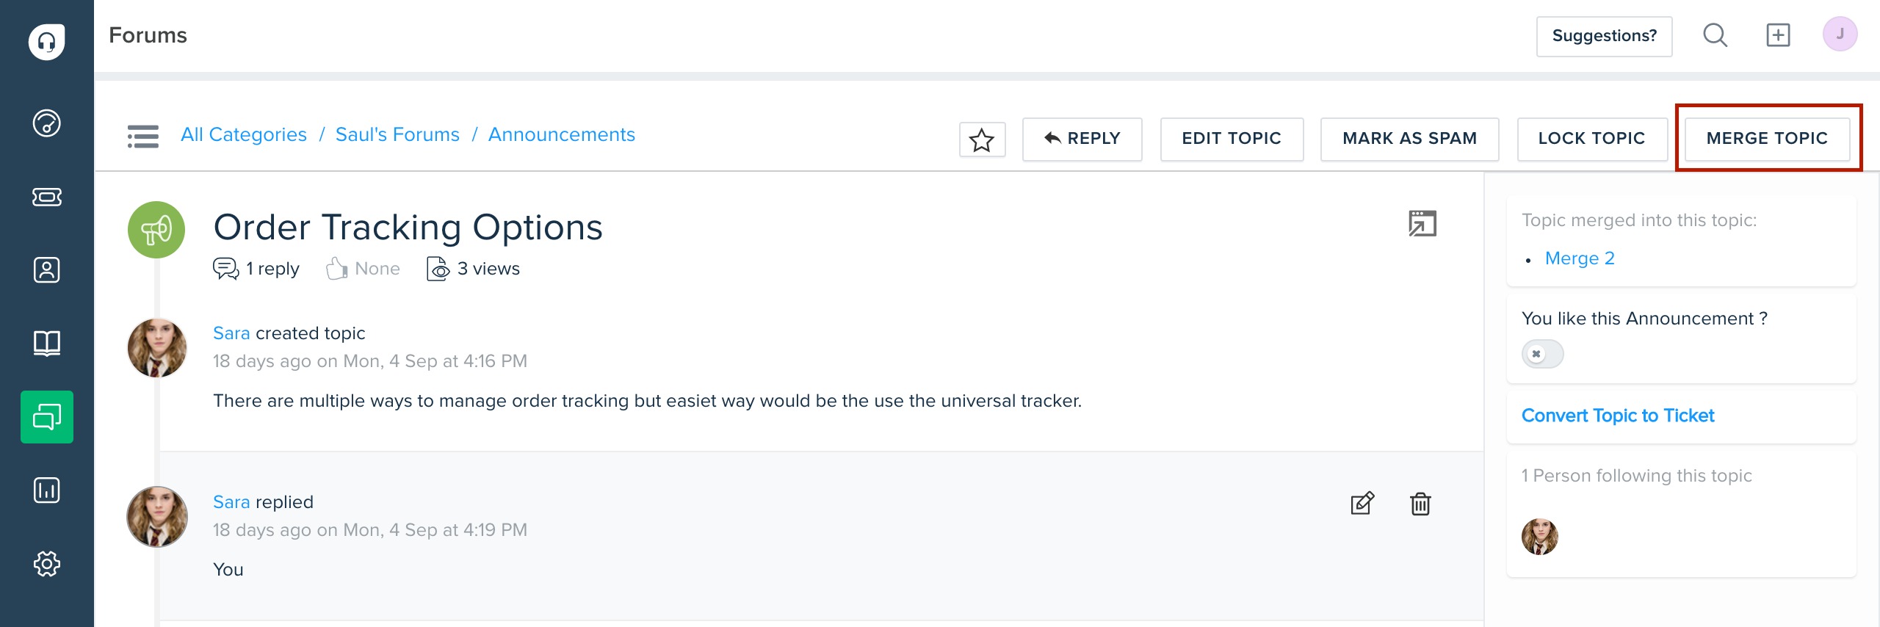The height and width of the screenshot is (627, 1880).
Task: Open the Dashboard icon in sidebar
Action: (x=46, y=123)
